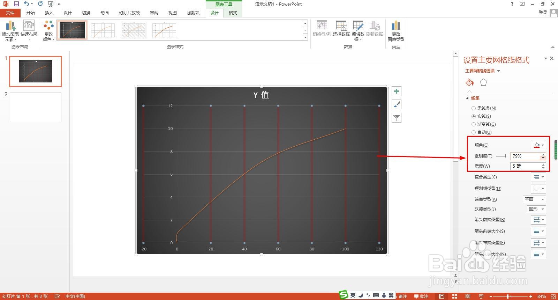Click chart title Y 值
Screen dimensions: 558x300
pos(261,95)
